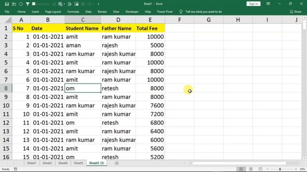Open the File menu
Viewport: 307px width, 172px height.
click(7, 11)
